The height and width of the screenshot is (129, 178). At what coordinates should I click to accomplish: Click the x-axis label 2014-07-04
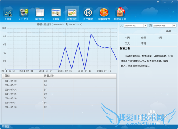pyautogui.click(x=26, y=71)
